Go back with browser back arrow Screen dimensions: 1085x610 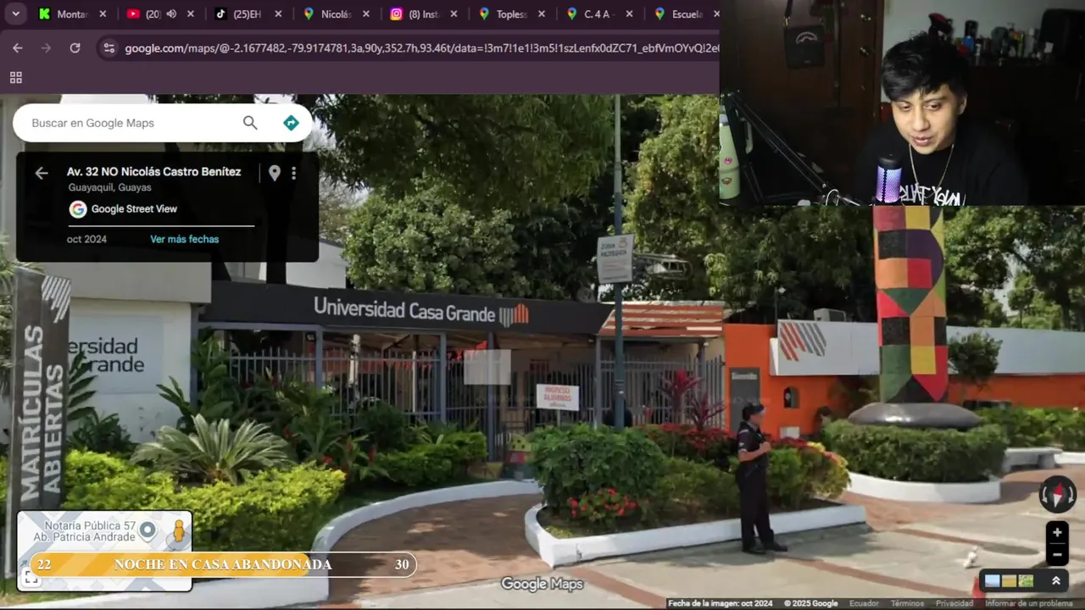pyautogui.click(x=18, y=48)
